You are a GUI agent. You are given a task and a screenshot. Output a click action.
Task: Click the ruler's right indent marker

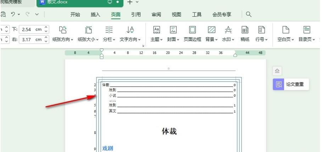pos(235,55)
